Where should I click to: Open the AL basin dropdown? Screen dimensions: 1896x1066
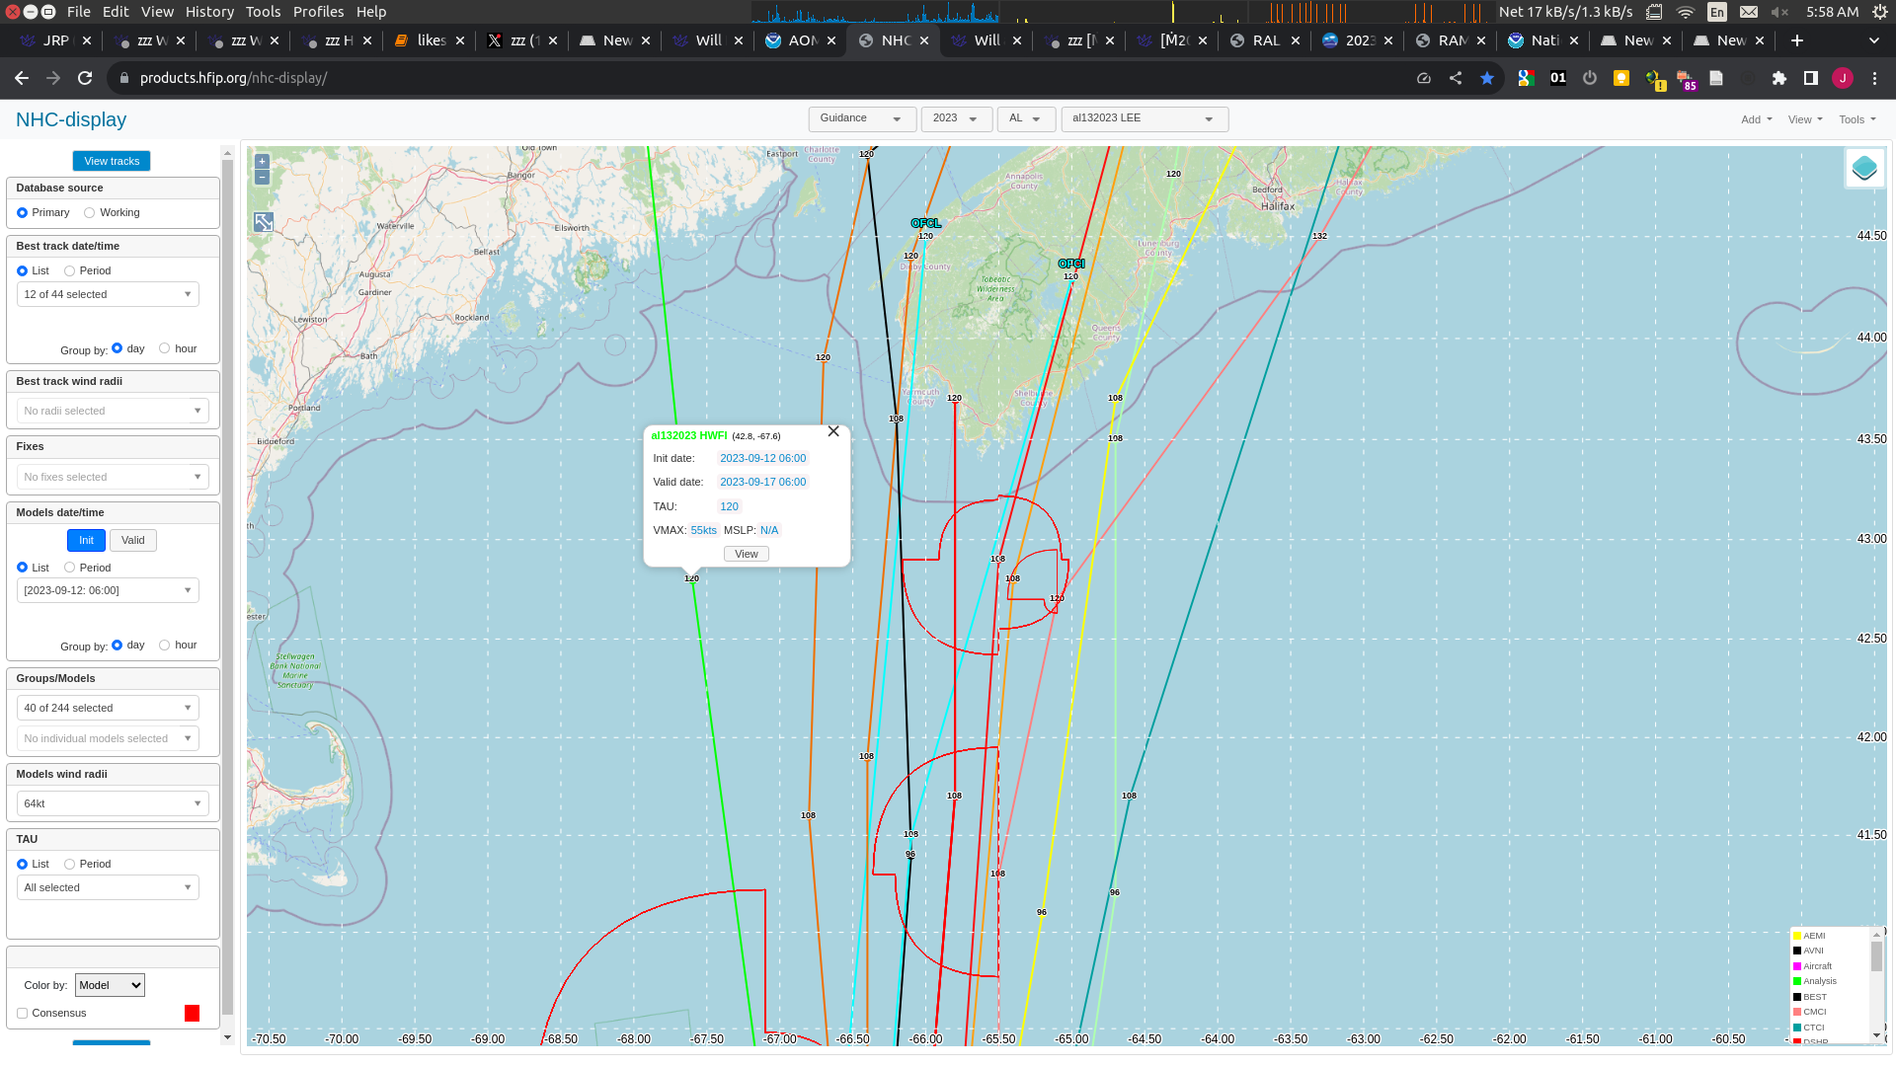click(1026, 118)
